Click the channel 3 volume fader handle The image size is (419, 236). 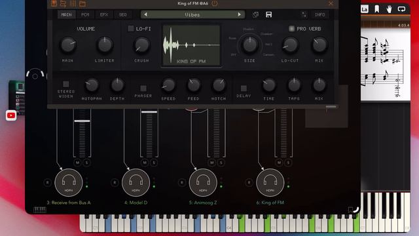point(82,121)
